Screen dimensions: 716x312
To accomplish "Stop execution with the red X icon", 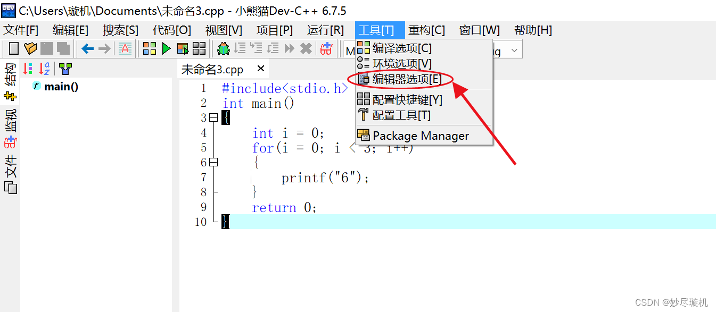I will [x=306, y=48].
